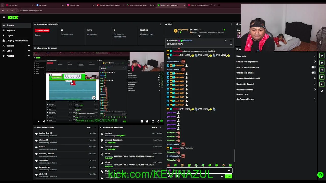This screenshot has width=326, height=183.
Task: Open pinned message more options
Action: [231, 41]
